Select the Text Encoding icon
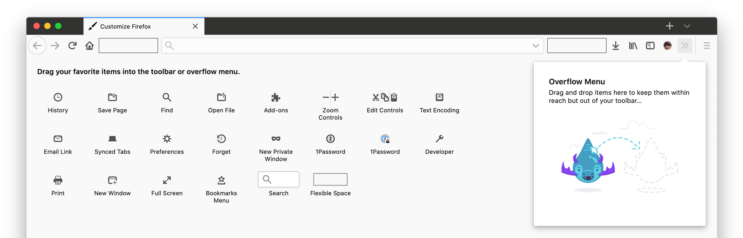Image resolution: width=743 pixels, height=238 pixels. click(x=439, y=97)
